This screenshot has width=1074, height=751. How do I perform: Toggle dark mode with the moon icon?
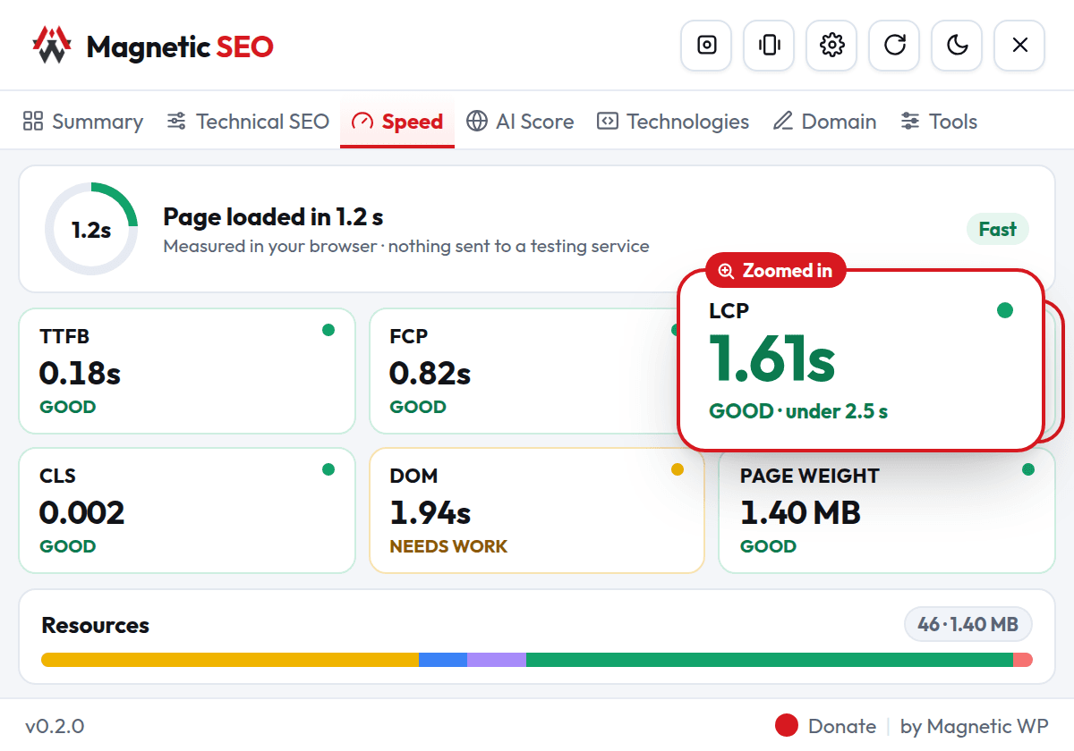tap(958, 45)
